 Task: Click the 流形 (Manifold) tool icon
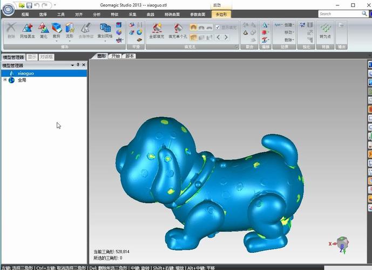70,28
